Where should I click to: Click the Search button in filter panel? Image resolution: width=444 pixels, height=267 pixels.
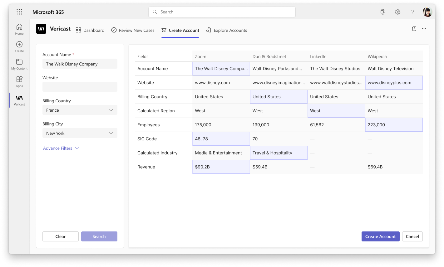99,236
